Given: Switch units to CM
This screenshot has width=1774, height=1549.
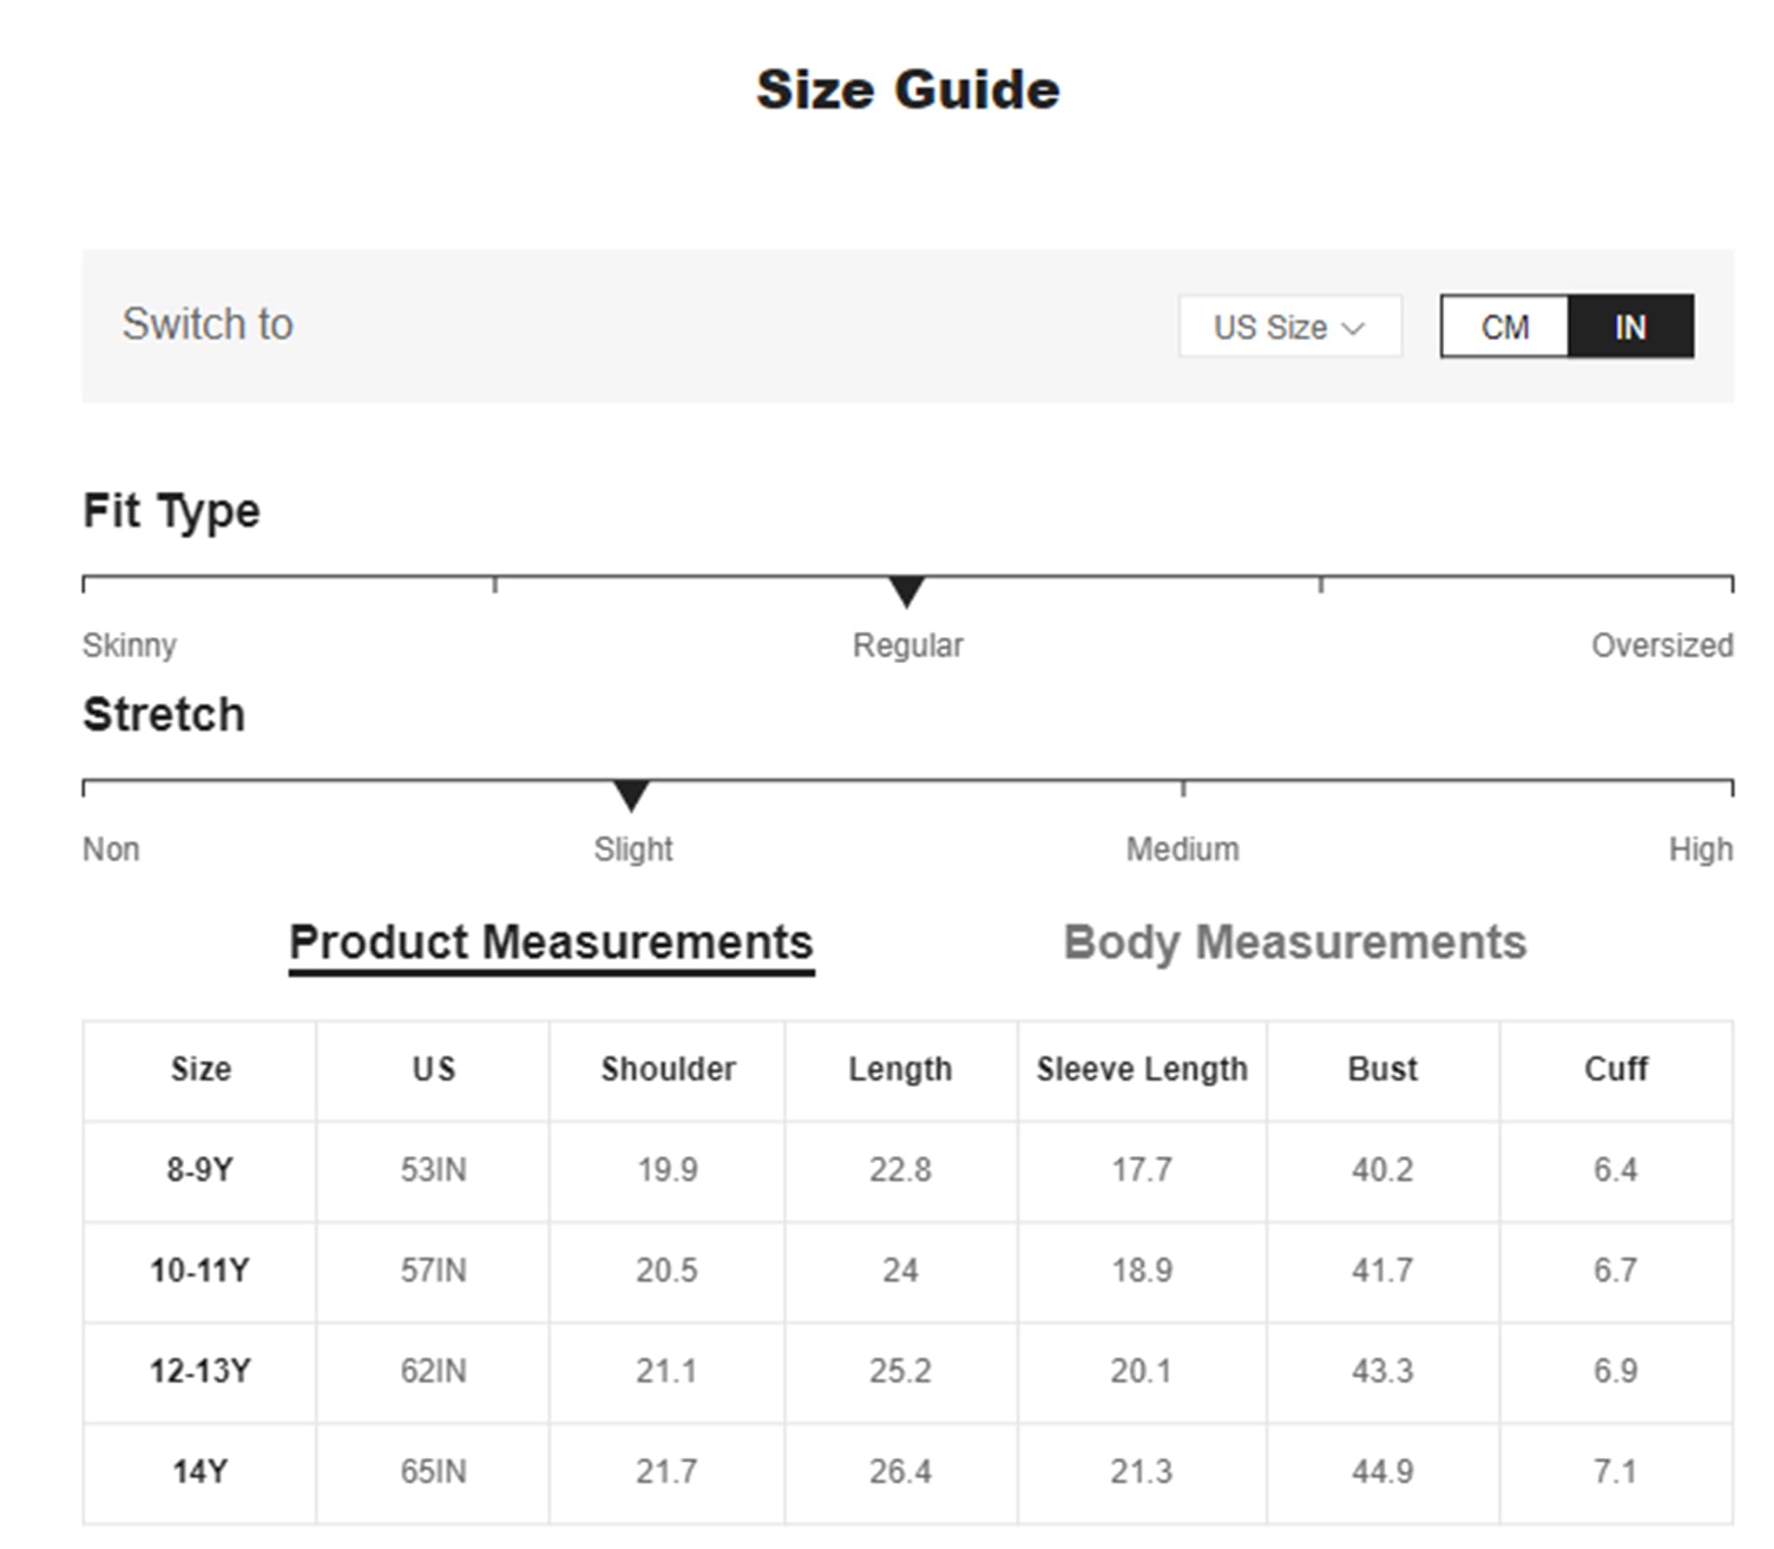Looking at the screenshot, I should (x=1504, y=326).
